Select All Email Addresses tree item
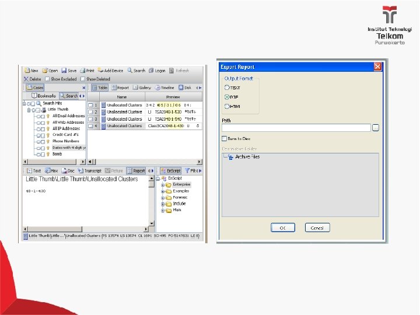Image resolution: width=420 pixels, height=315 pixels. tap(69, 116)
